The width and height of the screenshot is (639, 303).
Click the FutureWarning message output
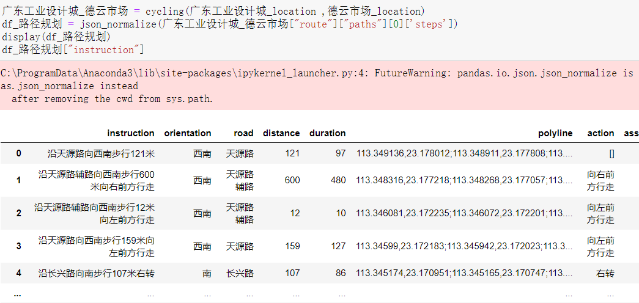click(318, 86)
